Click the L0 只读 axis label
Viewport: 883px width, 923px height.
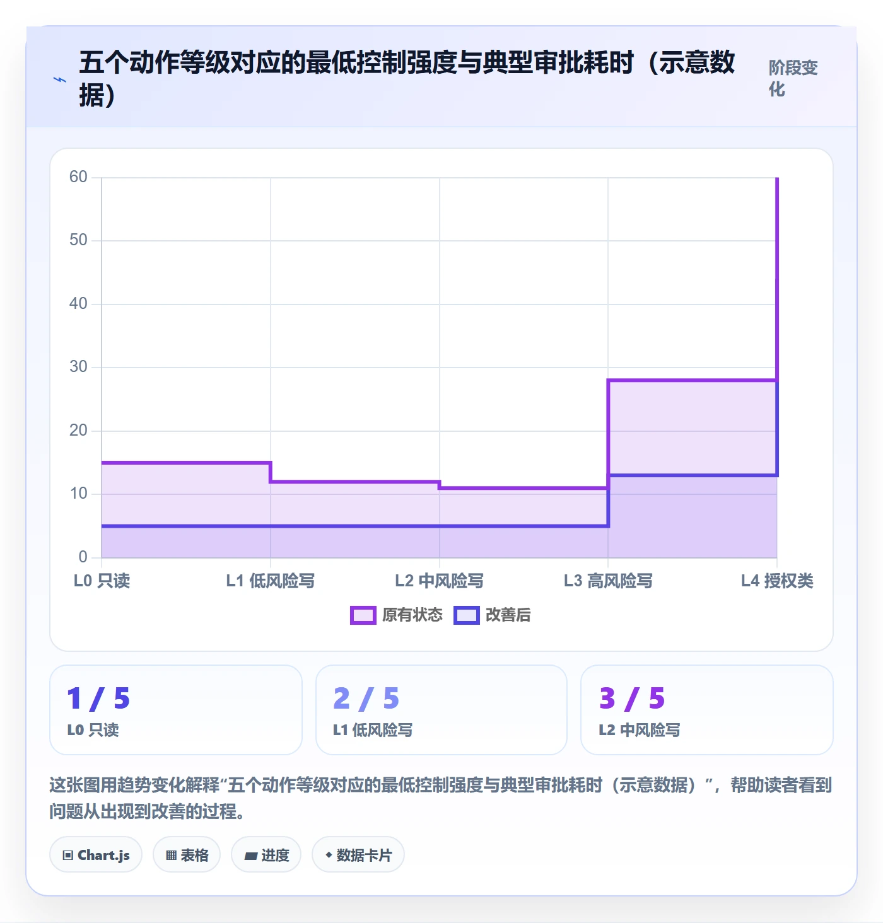click(x=102, y=581)
